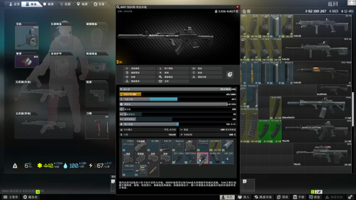Select the AKM 762x39 rifle in the stash
Image resolution: width=356 pixels, height=200 pixels.
[317, 131]
